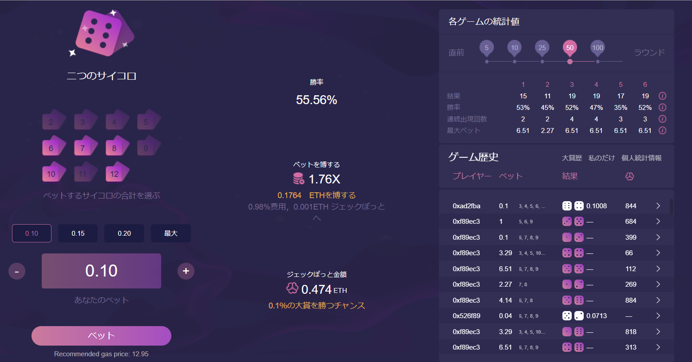The width and height of the screenshot is (692, 362).
Task: Click the Recommended gas price text
Action: pyautogui.click(x=101, y=354)
